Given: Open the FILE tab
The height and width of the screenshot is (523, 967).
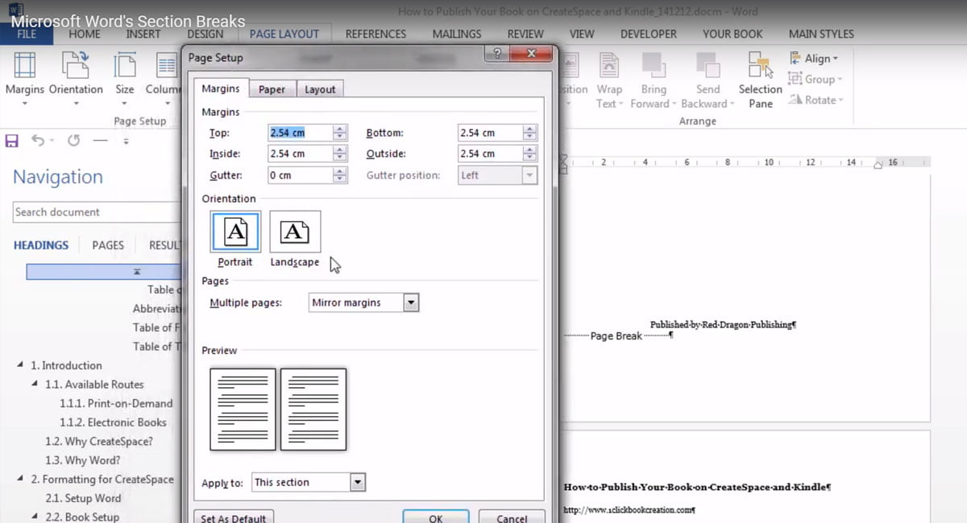Looking at the screenshot, I should (x=27, y=34).
